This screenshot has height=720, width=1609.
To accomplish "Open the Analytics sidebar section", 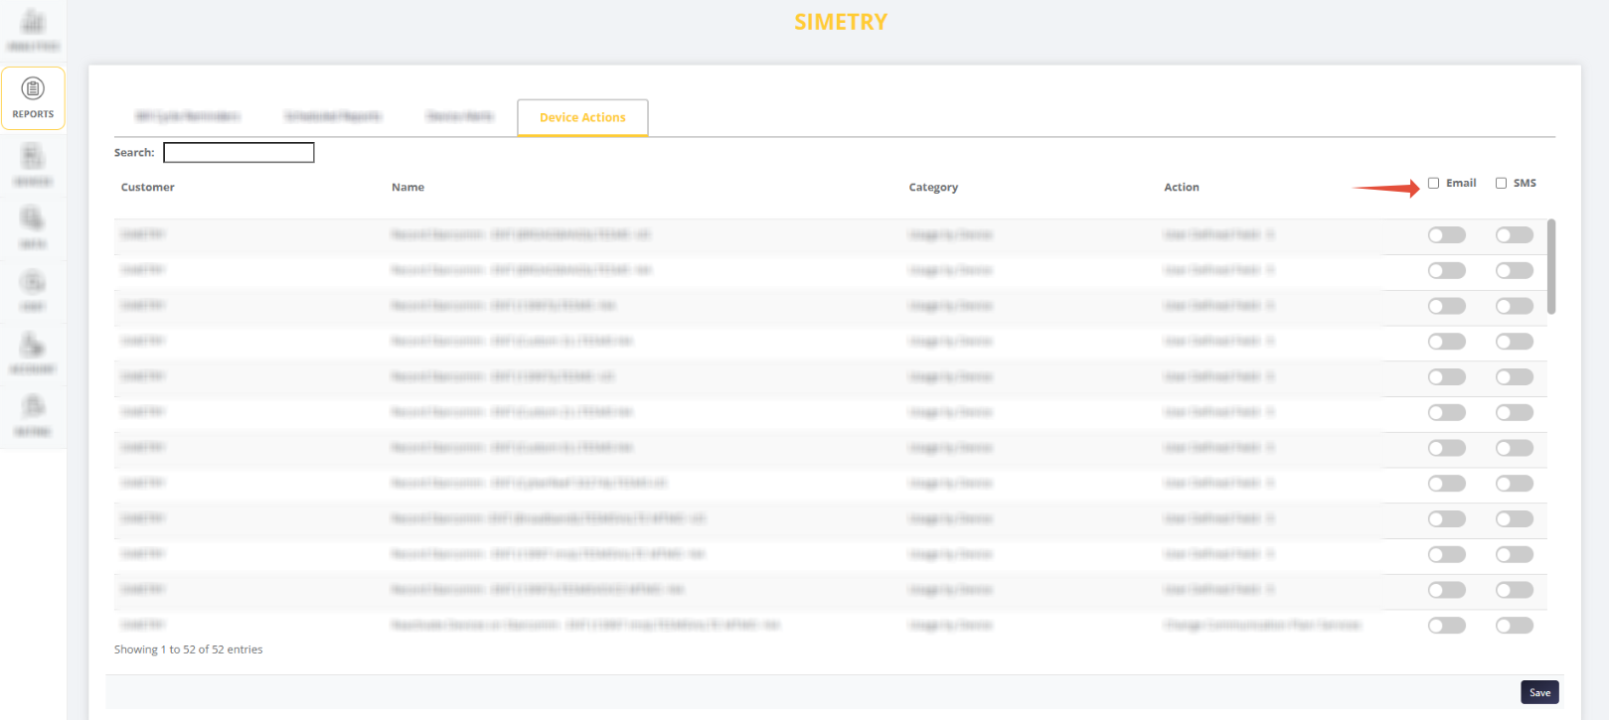I will 33,31.
